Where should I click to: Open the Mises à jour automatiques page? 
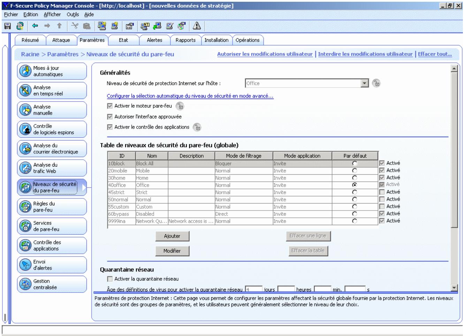(x=52, y=71)
